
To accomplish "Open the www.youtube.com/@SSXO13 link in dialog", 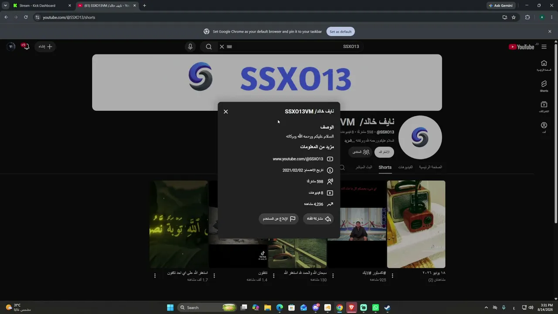I will coord(298,159).
